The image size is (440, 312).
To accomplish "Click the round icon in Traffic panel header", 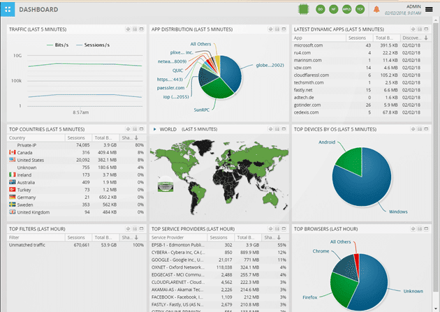I will point(128,29).
